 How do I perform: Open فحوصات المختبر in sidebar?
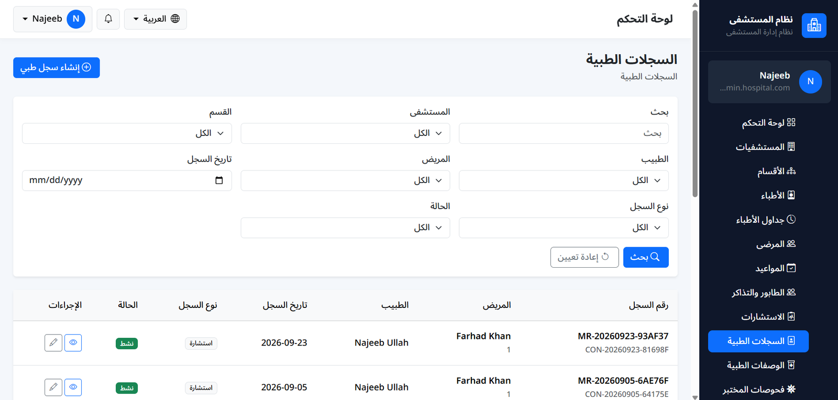pyautogui.click(x=759, y=390)
